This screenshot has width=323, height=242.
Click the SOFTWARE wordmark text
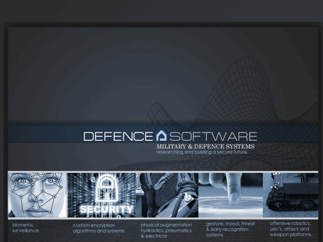tap(213, 136)
